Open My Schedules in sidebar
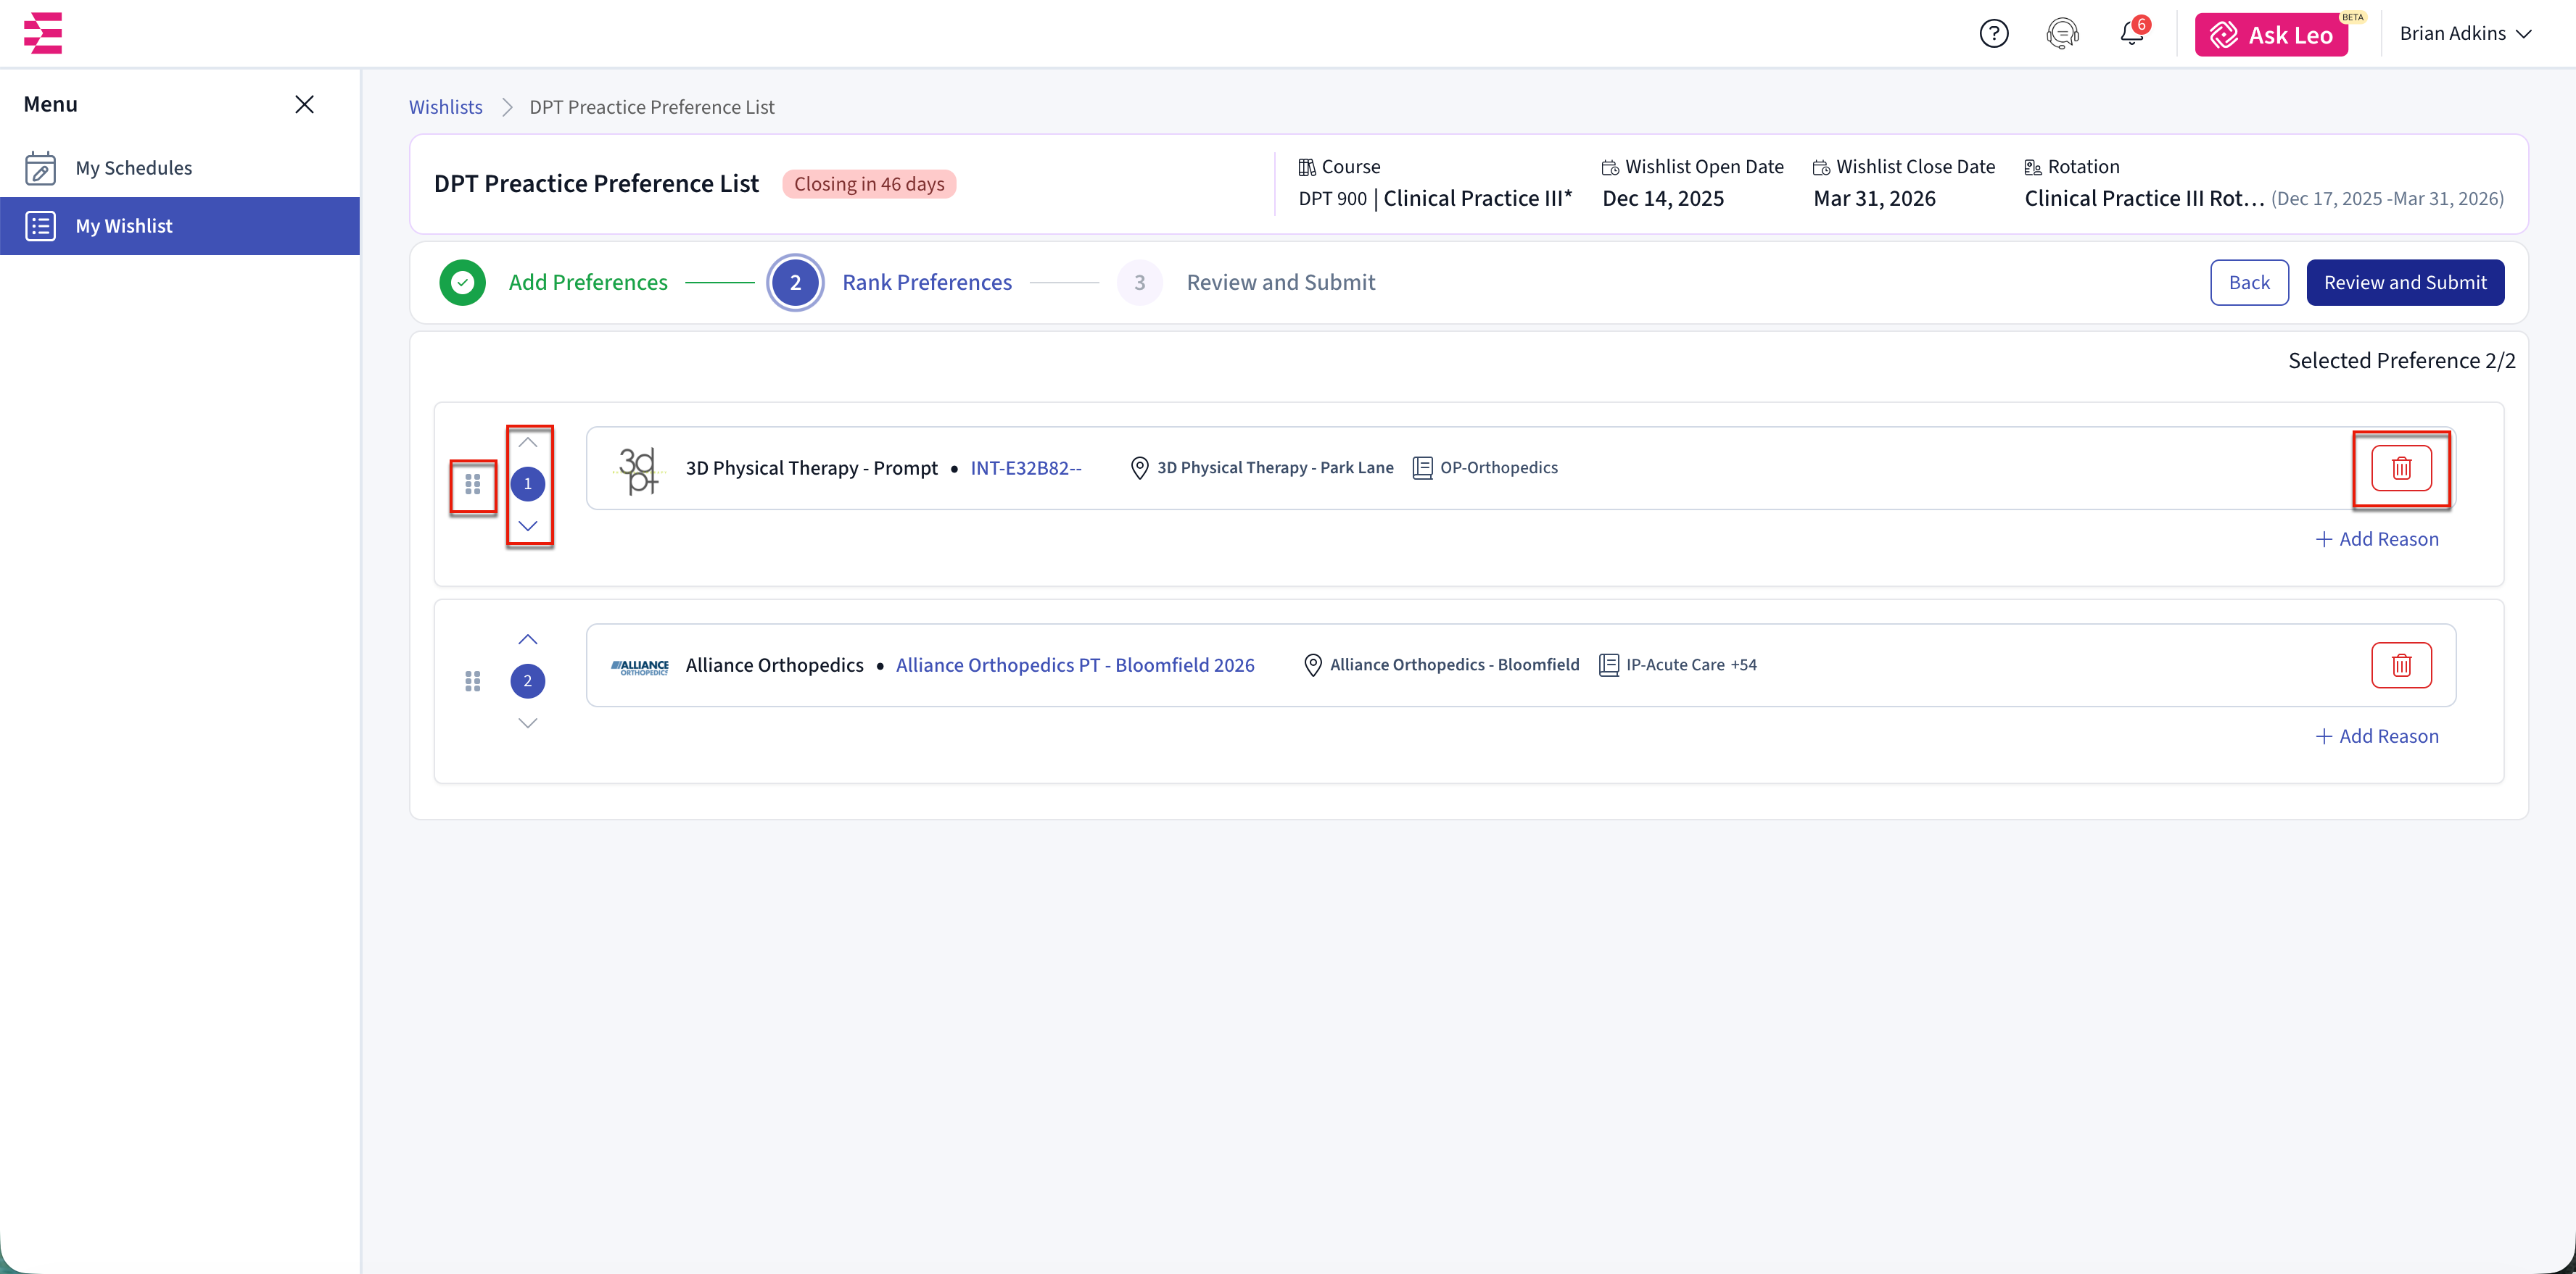 133,168
